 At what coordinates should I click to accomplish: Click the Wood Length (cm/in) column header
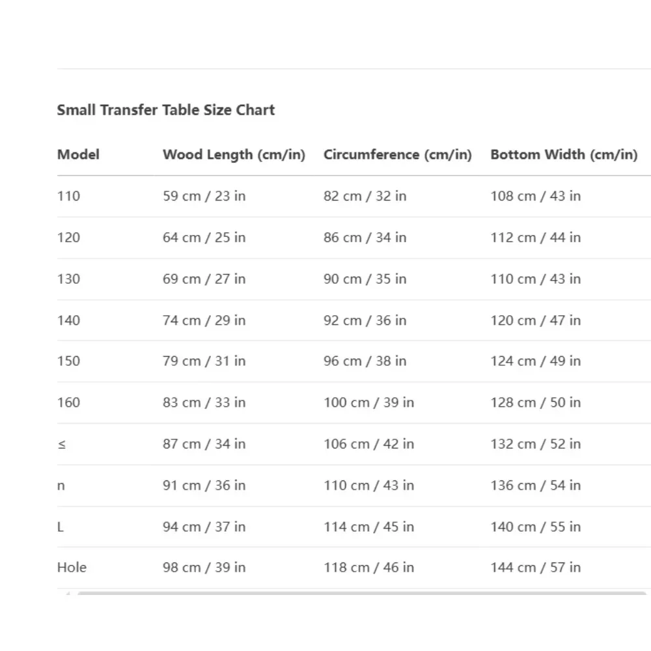234,155
